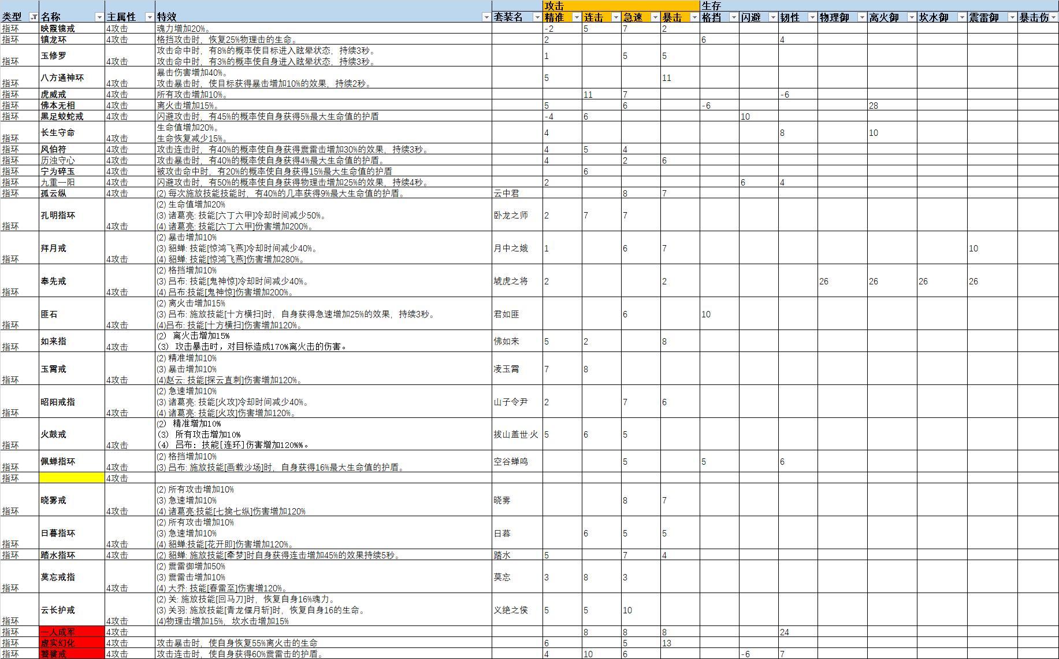Click the name cell 九重一阳
Screen dimensions: 1059x659
point(72,182)
